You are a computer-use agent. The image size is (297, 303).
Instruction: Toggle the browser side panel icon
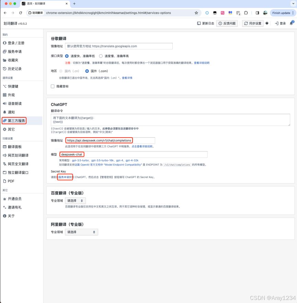pyautogui.click(x=257, y=13)
